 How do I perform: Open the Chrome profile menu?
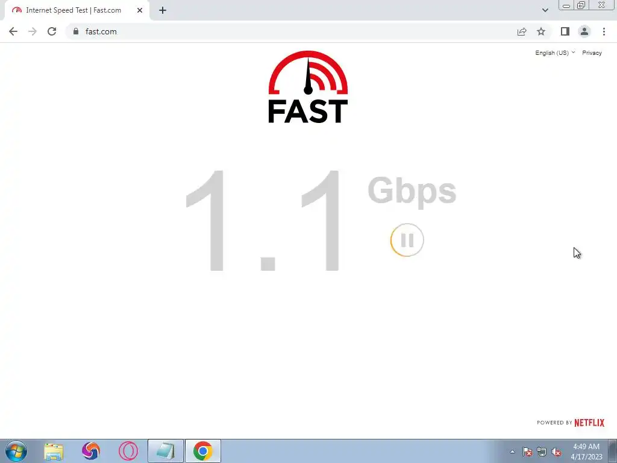pos(584,31)
